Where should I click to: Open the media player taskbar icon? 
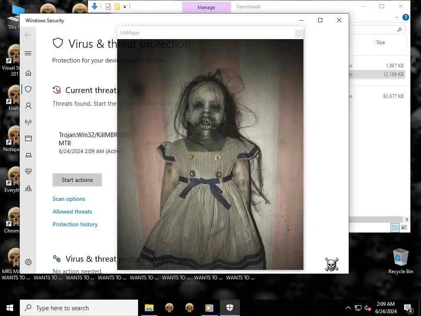[209, 308]
